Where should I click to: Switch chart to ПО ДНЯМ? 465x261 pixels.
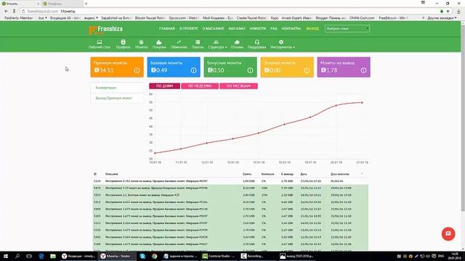(x=164, y=86)
